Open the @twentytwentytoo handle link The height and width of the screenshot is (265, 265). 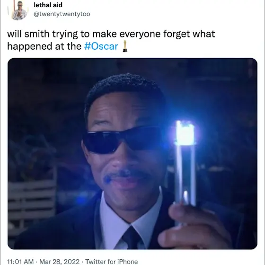click(x=62, y=14)
